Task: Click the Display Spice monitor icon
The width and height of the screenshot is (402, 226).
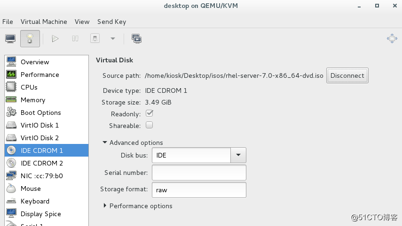Action: (11, 213)
